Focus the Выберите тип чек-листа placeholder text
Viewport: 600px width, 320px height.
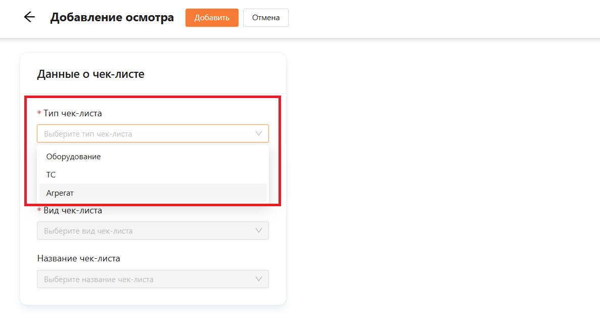tap(88, 134)
